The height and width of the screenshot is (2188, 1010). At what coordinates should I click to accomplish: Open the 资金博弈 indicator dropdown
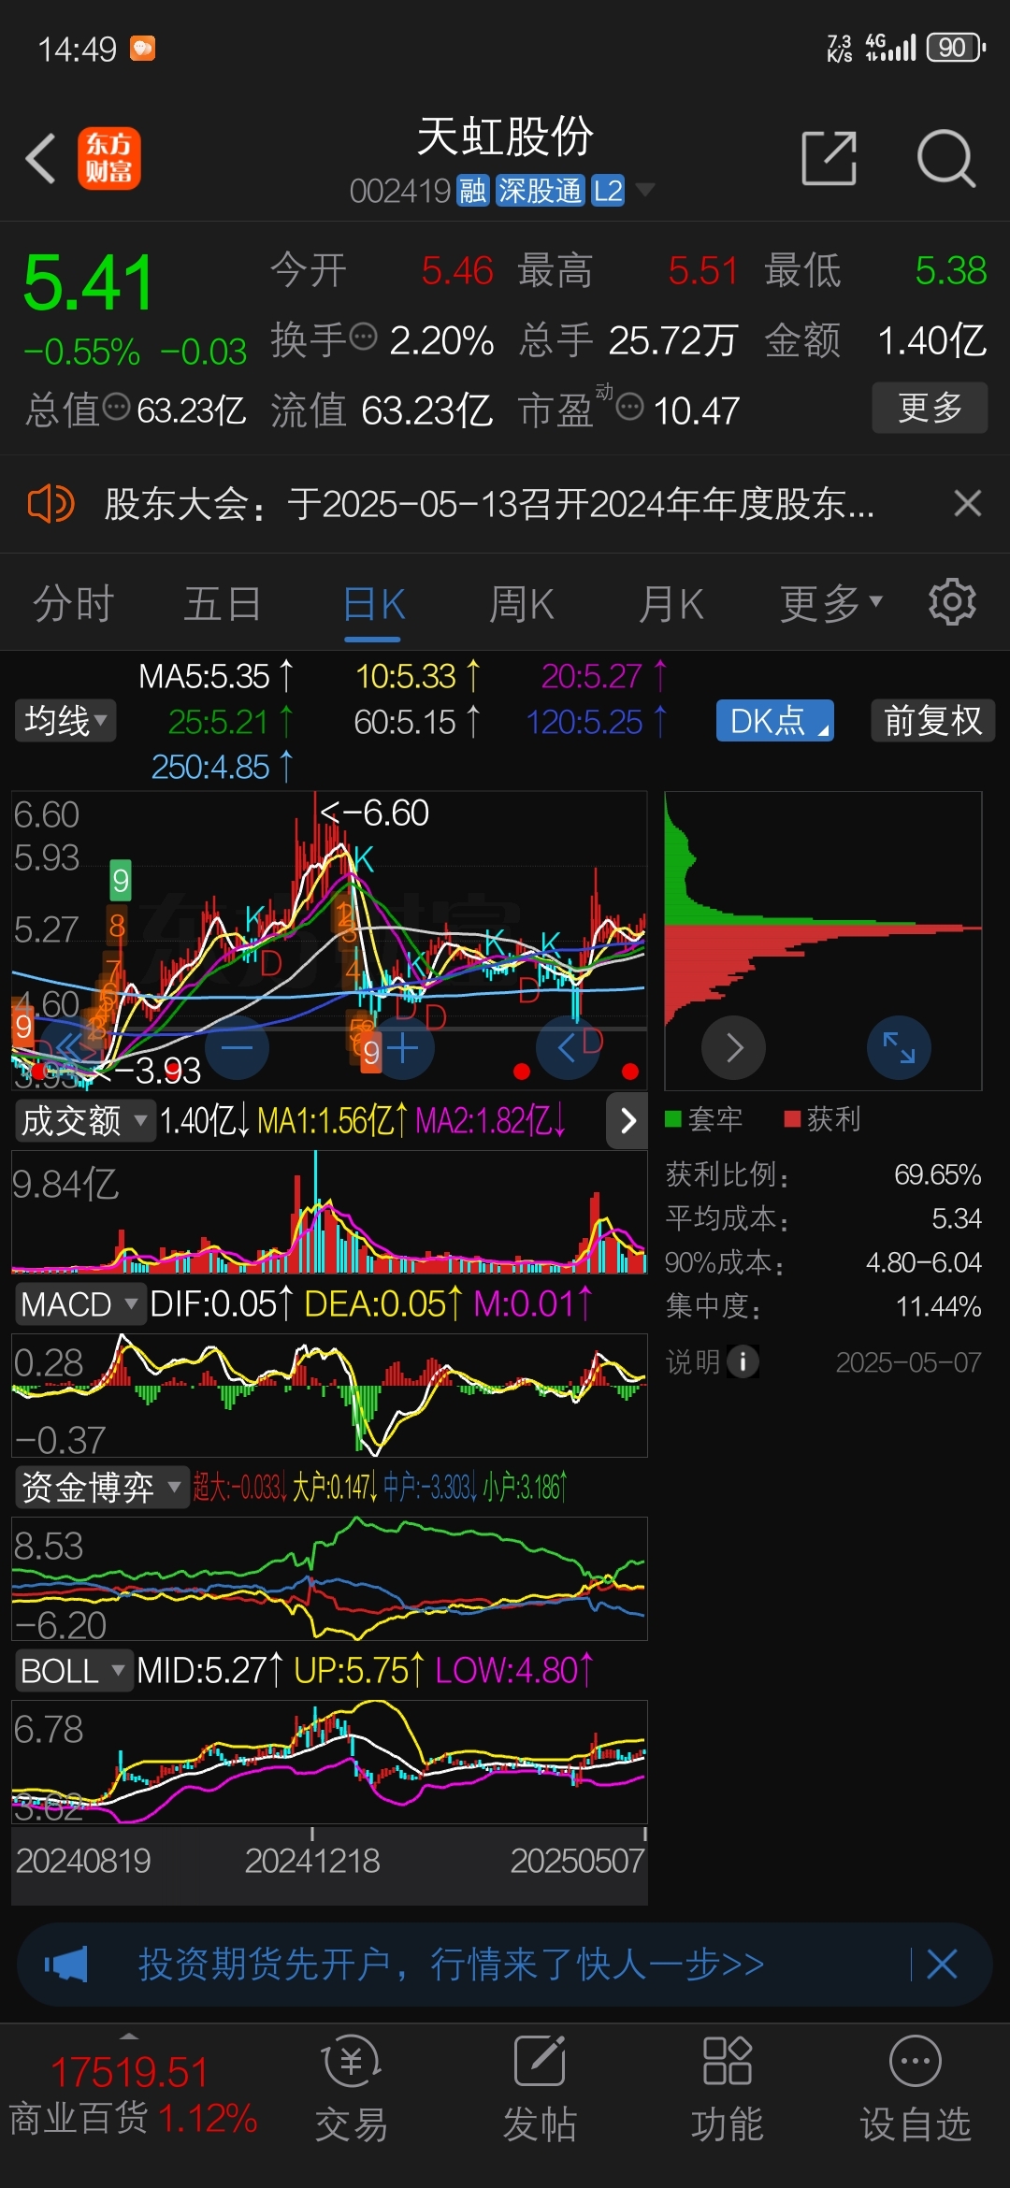101,1487
